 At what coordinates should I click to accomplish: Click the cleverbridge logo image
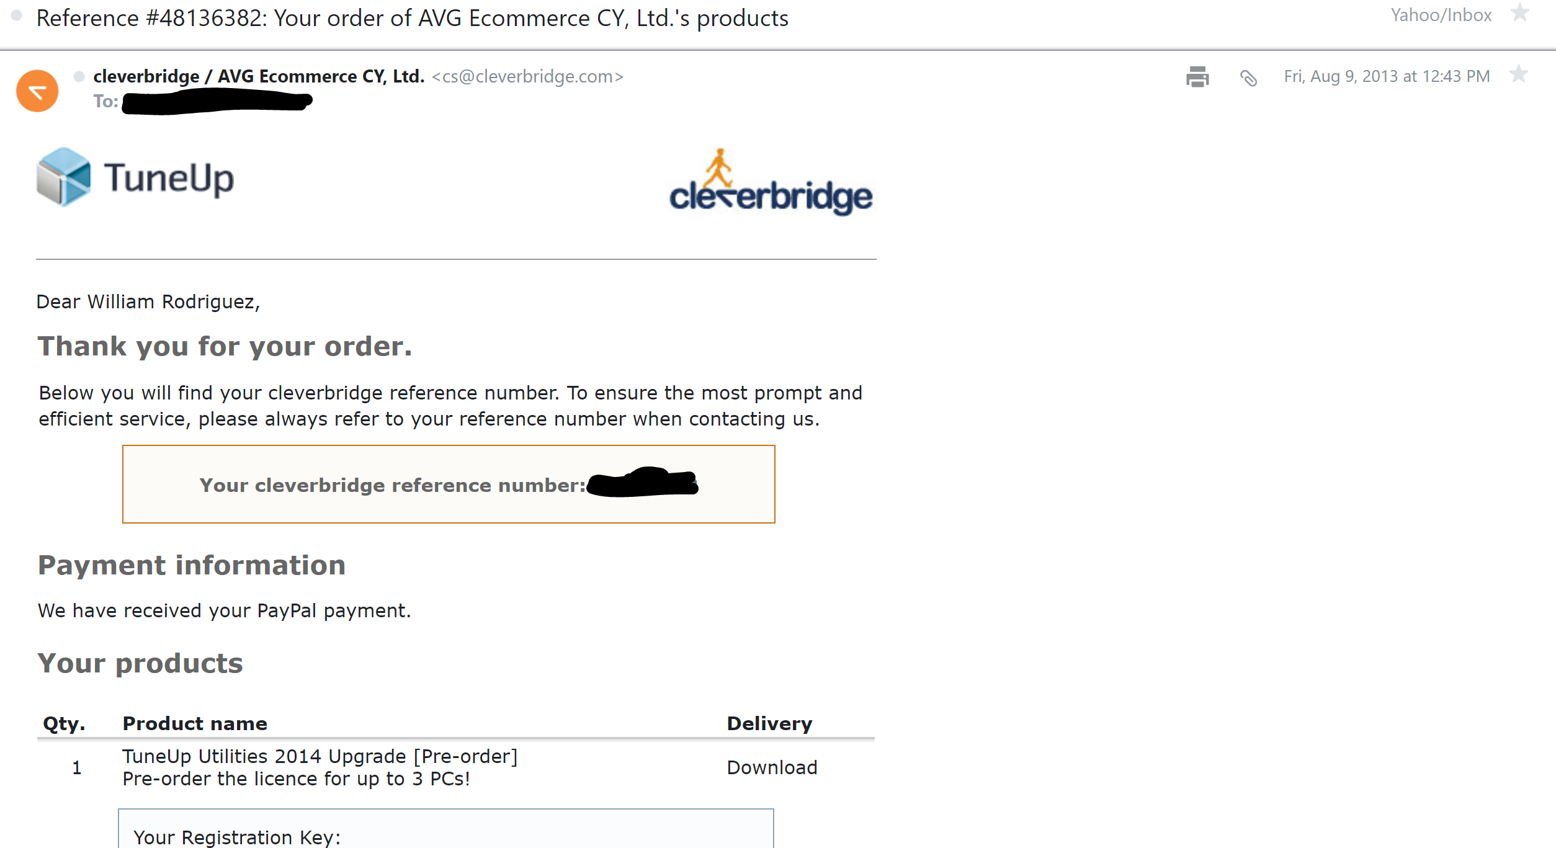[771, 183]
